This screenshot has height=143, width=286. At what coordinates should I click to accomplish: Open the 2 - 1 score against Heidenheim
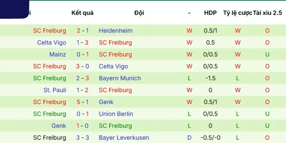(83, 31)
